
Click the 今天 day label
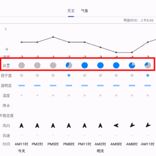[x=22, y=151]
